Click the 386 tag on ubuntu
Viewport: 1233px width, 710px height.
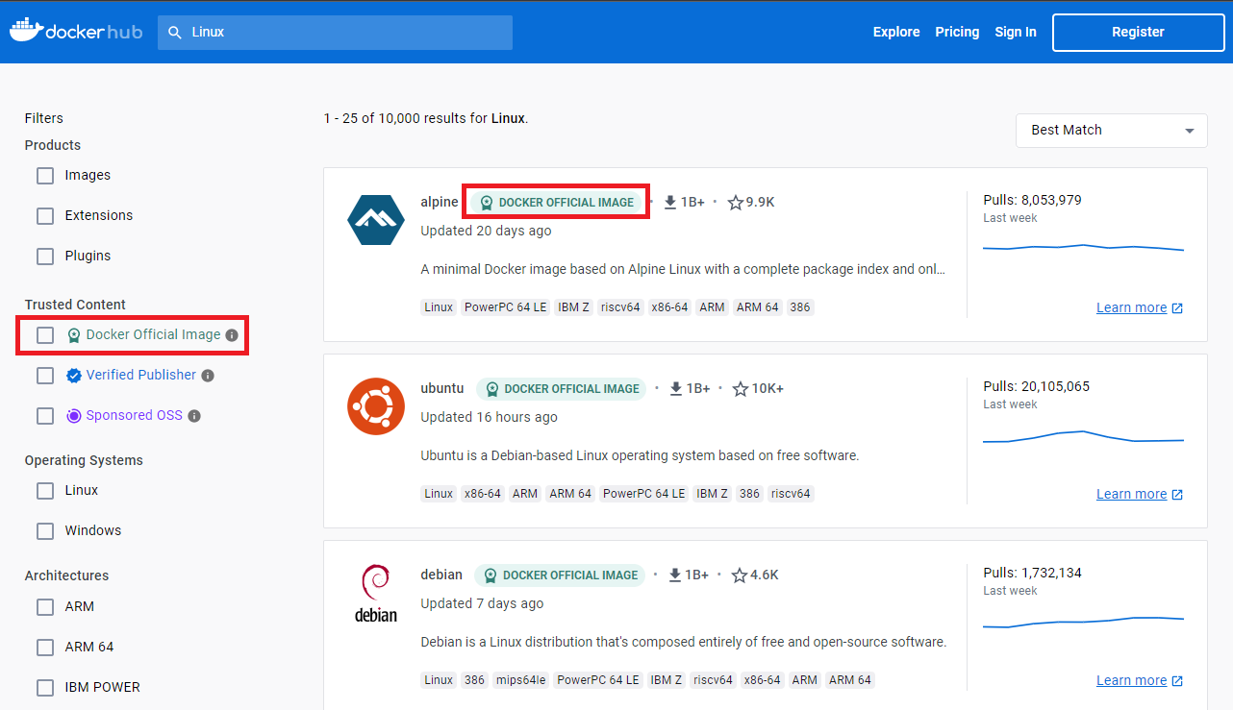click(750, 494)
